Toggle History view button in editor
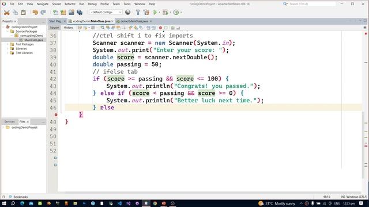 pyautogui.click(x=68, y=28)
